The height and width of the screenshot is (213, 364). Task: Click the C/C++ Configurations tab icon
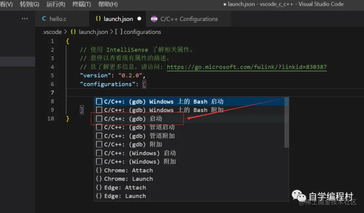(154, 19)
